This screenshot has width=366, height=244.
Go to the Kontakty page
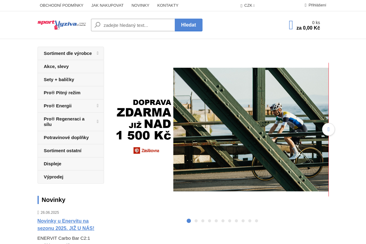tap(168, 5)
